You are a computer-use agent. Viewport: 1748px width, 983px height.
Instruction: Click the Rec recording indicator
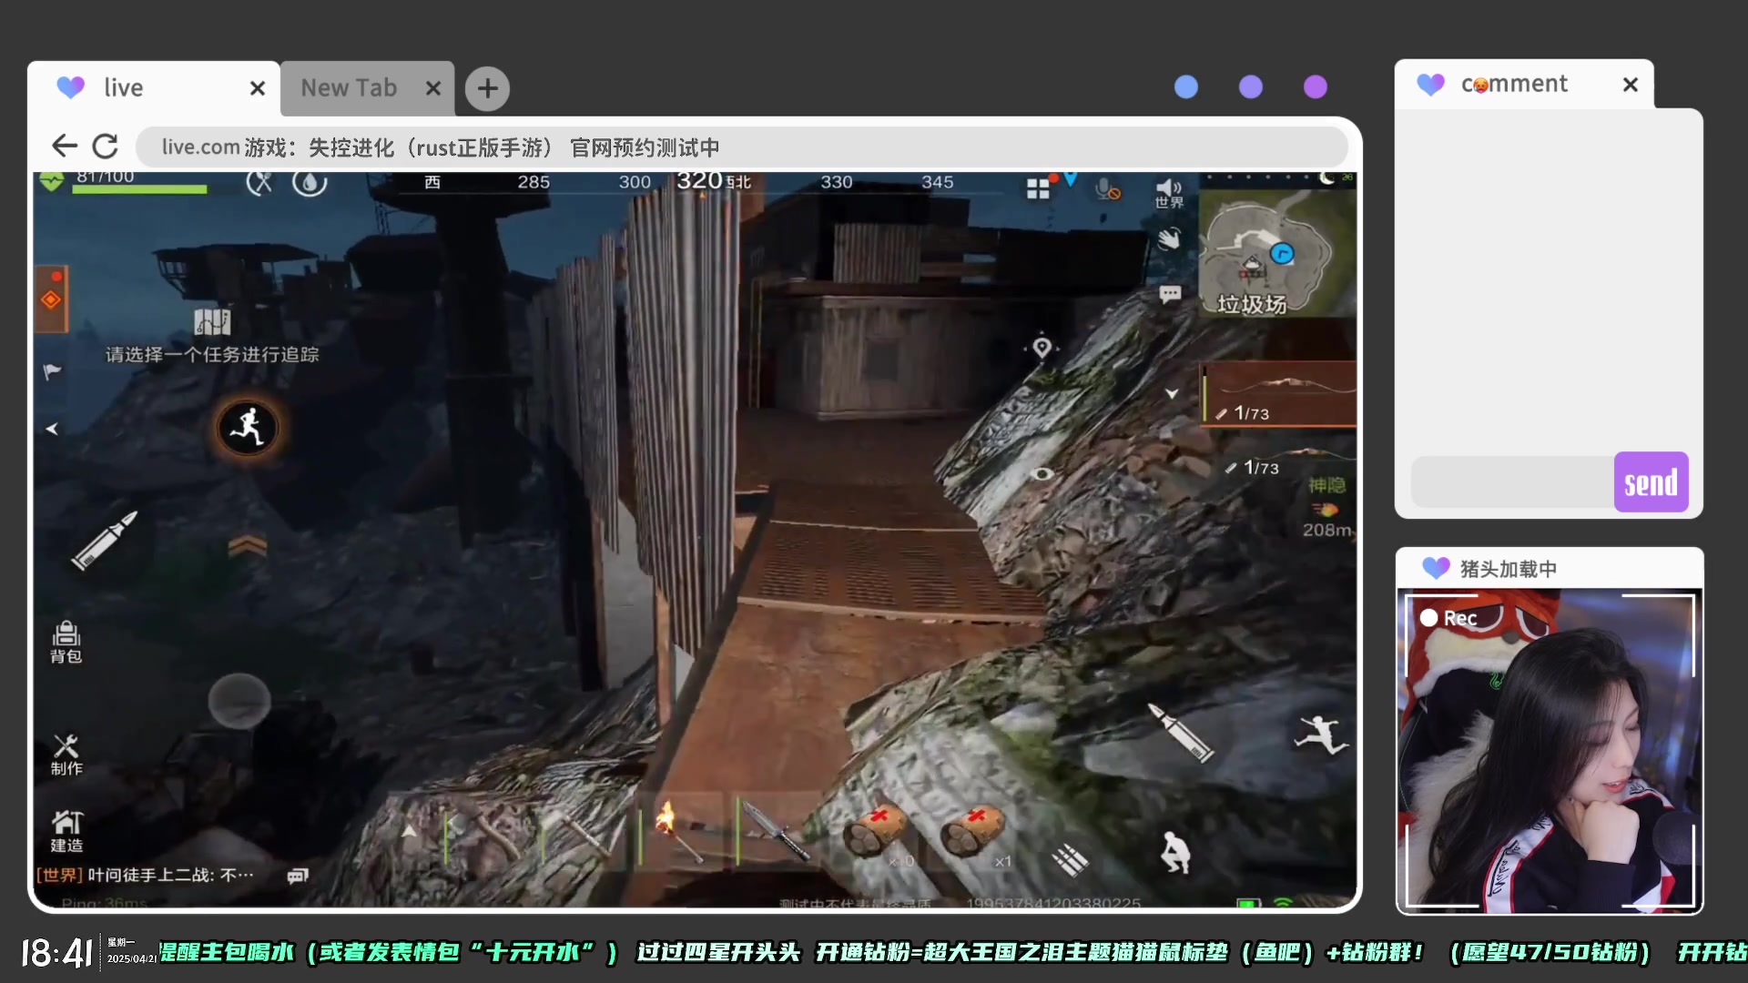pos(1448,618)
